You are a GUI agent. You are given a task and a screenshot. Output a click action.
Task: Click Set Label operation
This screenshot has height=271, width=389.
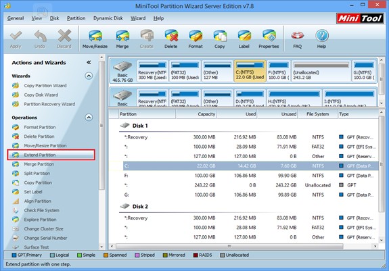coord(33,192)
